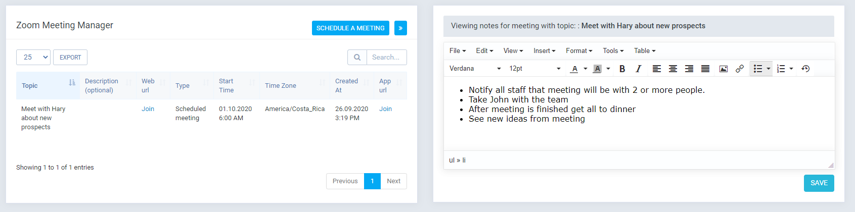Align text center in the editor
The height and width of the screenshot is (212, 855).
(x=672, y=69)
